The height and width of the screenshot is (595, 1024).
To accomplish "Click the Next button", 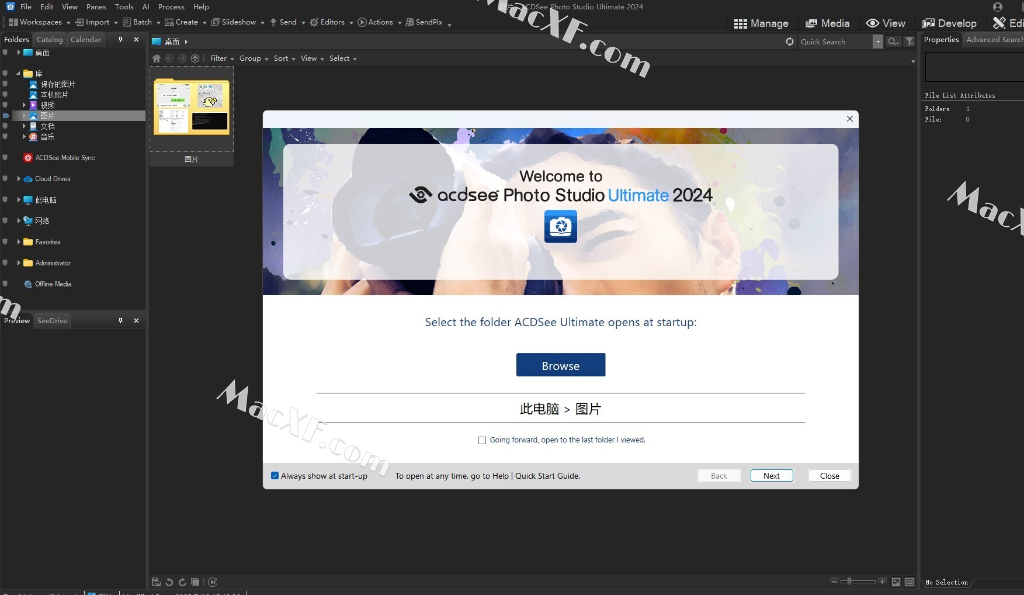I will [x=772, y=476].
